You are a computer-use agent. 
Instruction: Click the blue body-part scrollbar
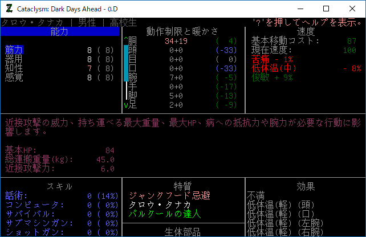click(126, 64)
